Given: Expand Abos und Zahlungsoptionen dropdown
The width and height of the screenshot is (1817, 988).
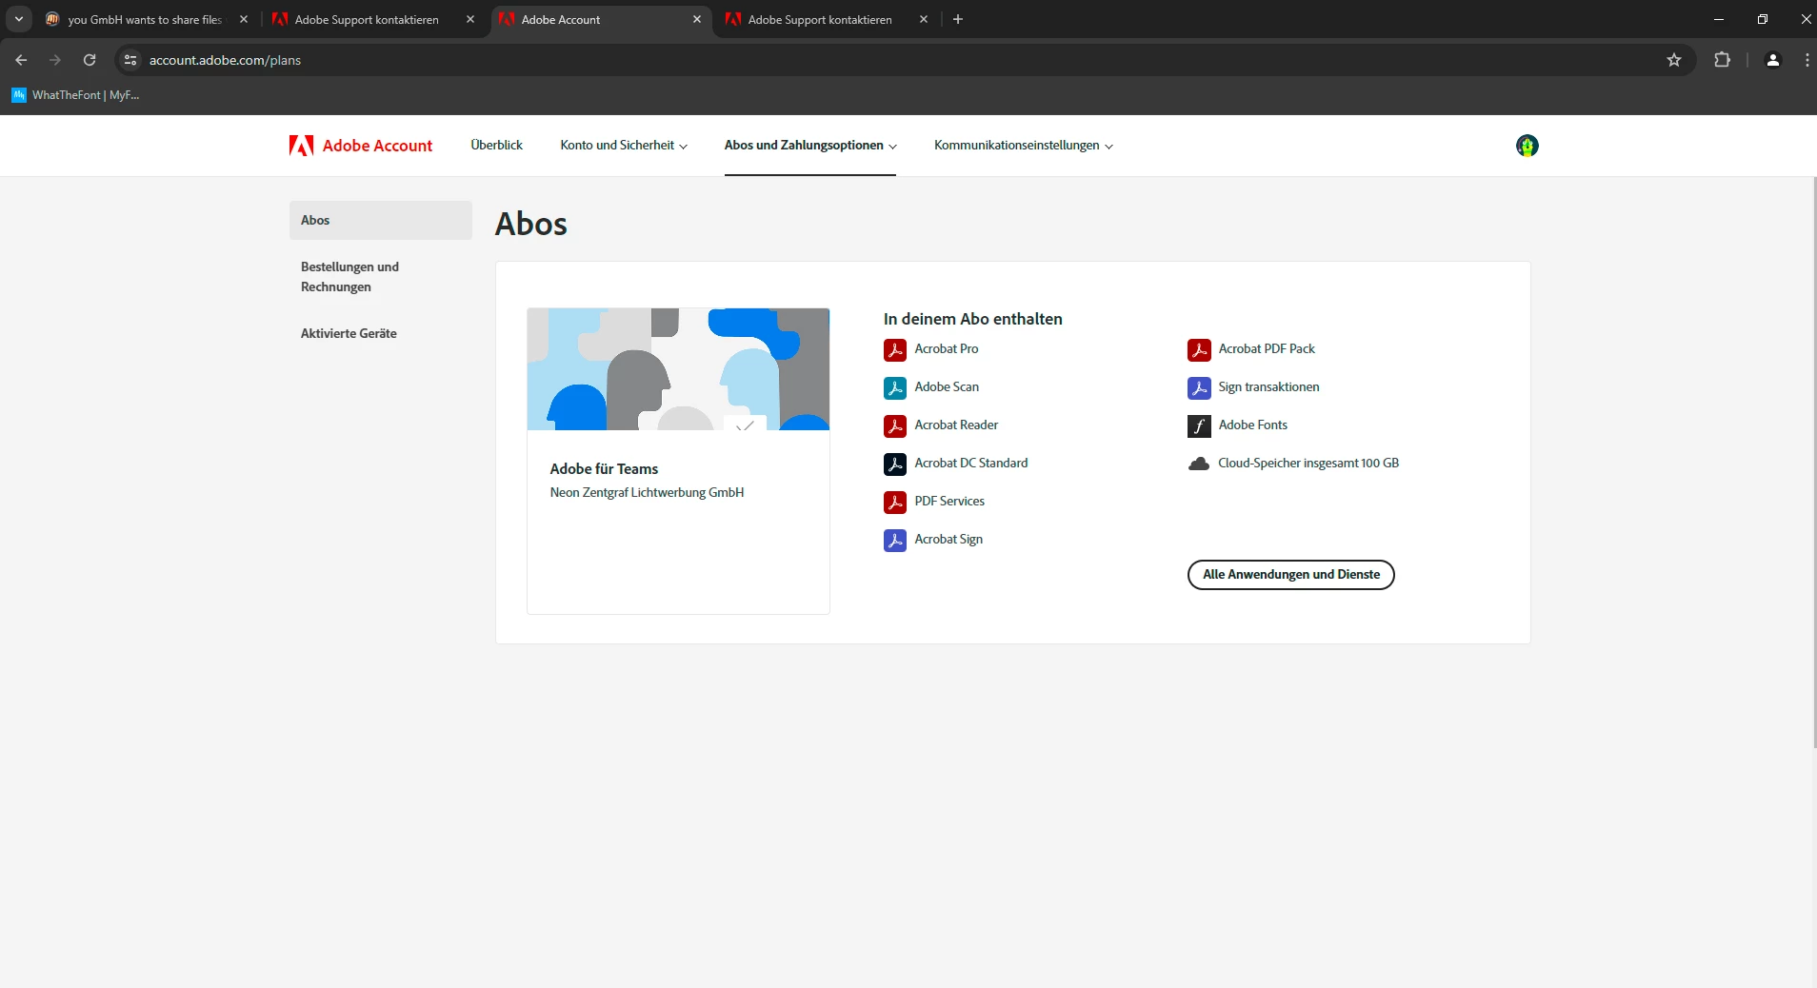Looking at the screenshot, I should 810,146.
